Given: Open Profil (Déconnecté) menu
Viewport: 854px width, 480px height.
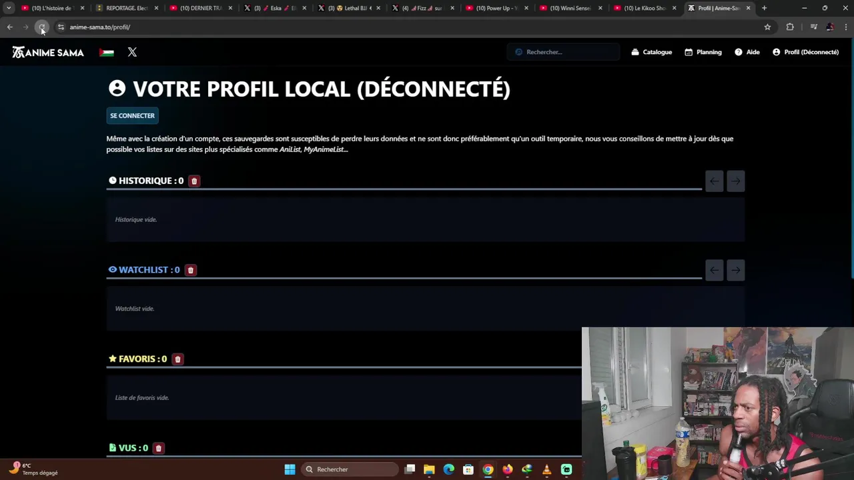Looking at the screenshot, I should coord(806,52).
